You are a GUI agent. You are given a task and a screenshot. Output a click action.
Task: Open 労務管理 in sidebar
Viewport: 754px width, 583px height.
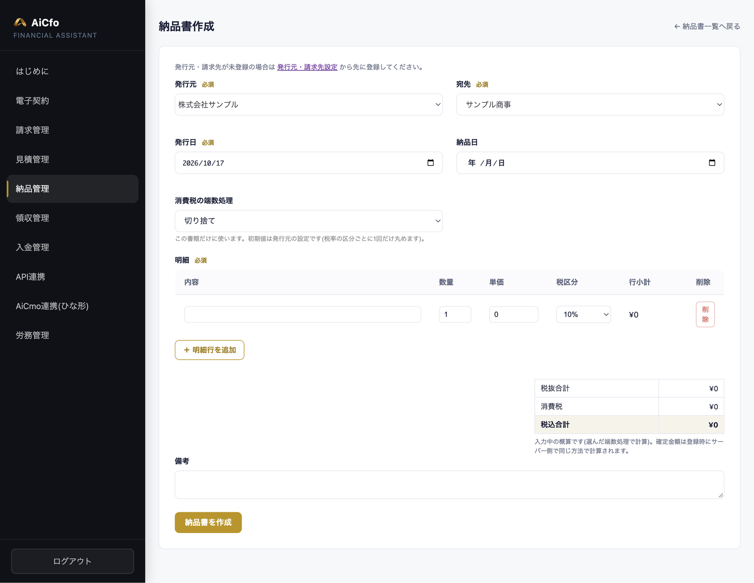coord(73,335)
